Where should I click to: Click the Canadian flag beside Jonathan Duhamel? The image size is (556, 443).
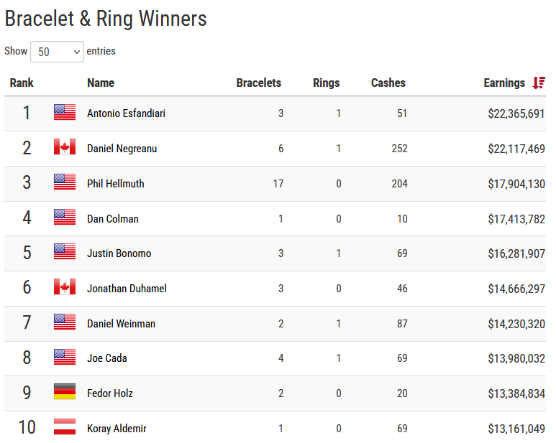click(65, 287)
